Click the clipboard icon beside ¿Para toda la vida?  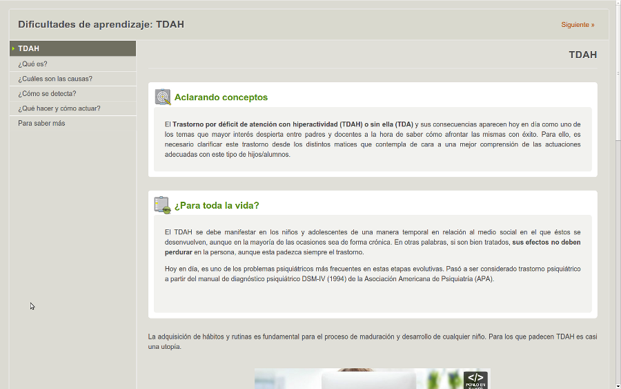click(162, 205)
